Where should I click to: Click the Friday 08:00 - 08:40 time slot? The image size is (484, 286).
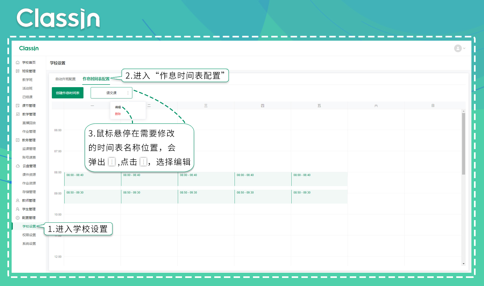[x=319, y=179]
